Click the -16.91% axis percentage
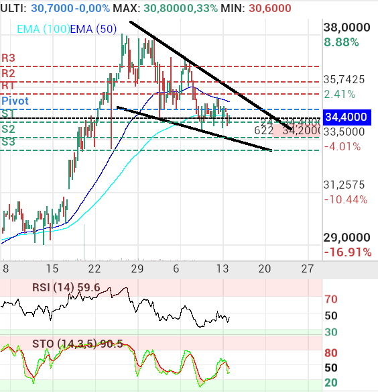This screenshot has width=378, height=392. tap(348, 252)
